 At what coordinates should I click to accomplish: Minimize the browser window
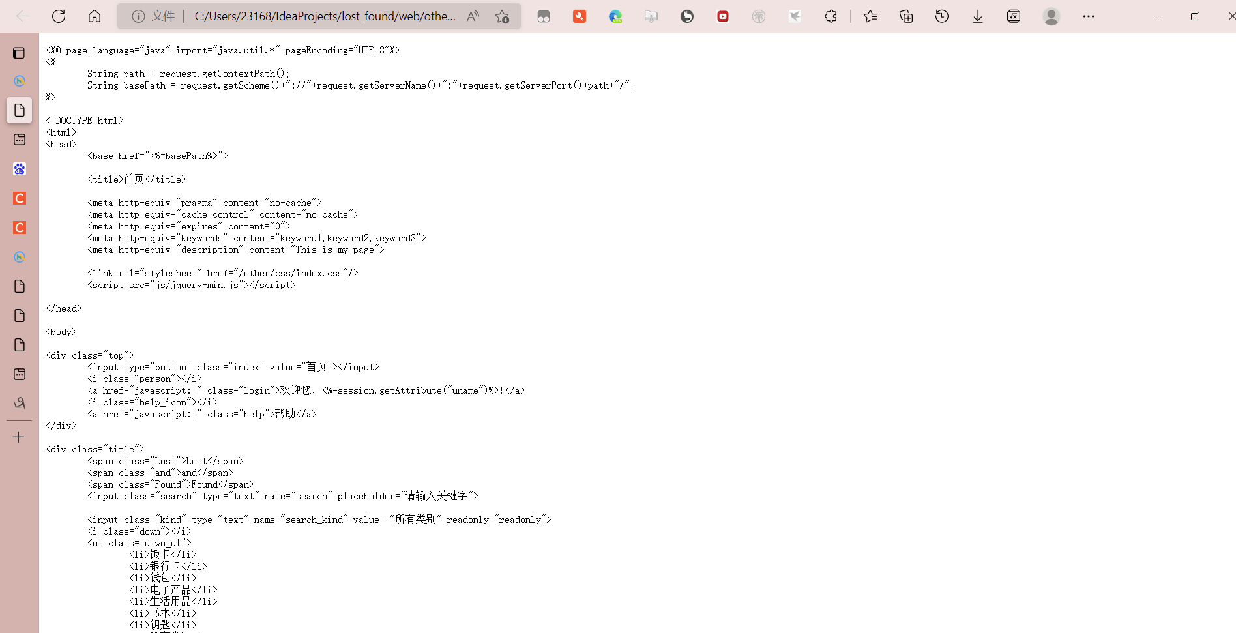(1158, 16)
